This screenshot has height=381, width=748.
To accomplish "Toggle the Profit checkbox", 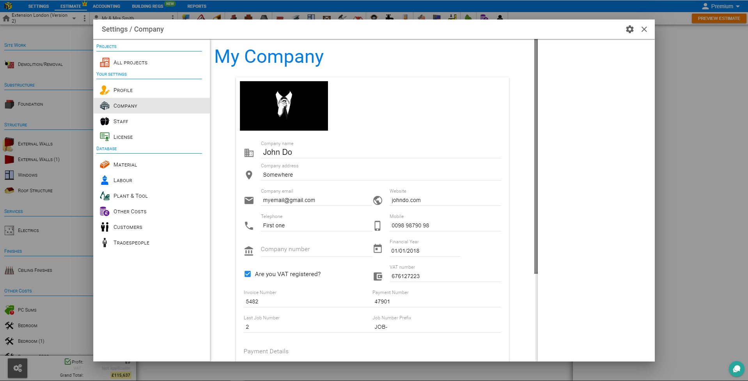I will (x=68, y=362).
